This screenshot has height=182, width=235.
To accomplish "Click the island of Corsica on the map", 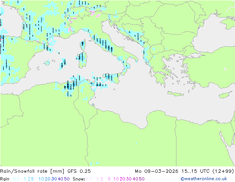I will tap(83, 45).
